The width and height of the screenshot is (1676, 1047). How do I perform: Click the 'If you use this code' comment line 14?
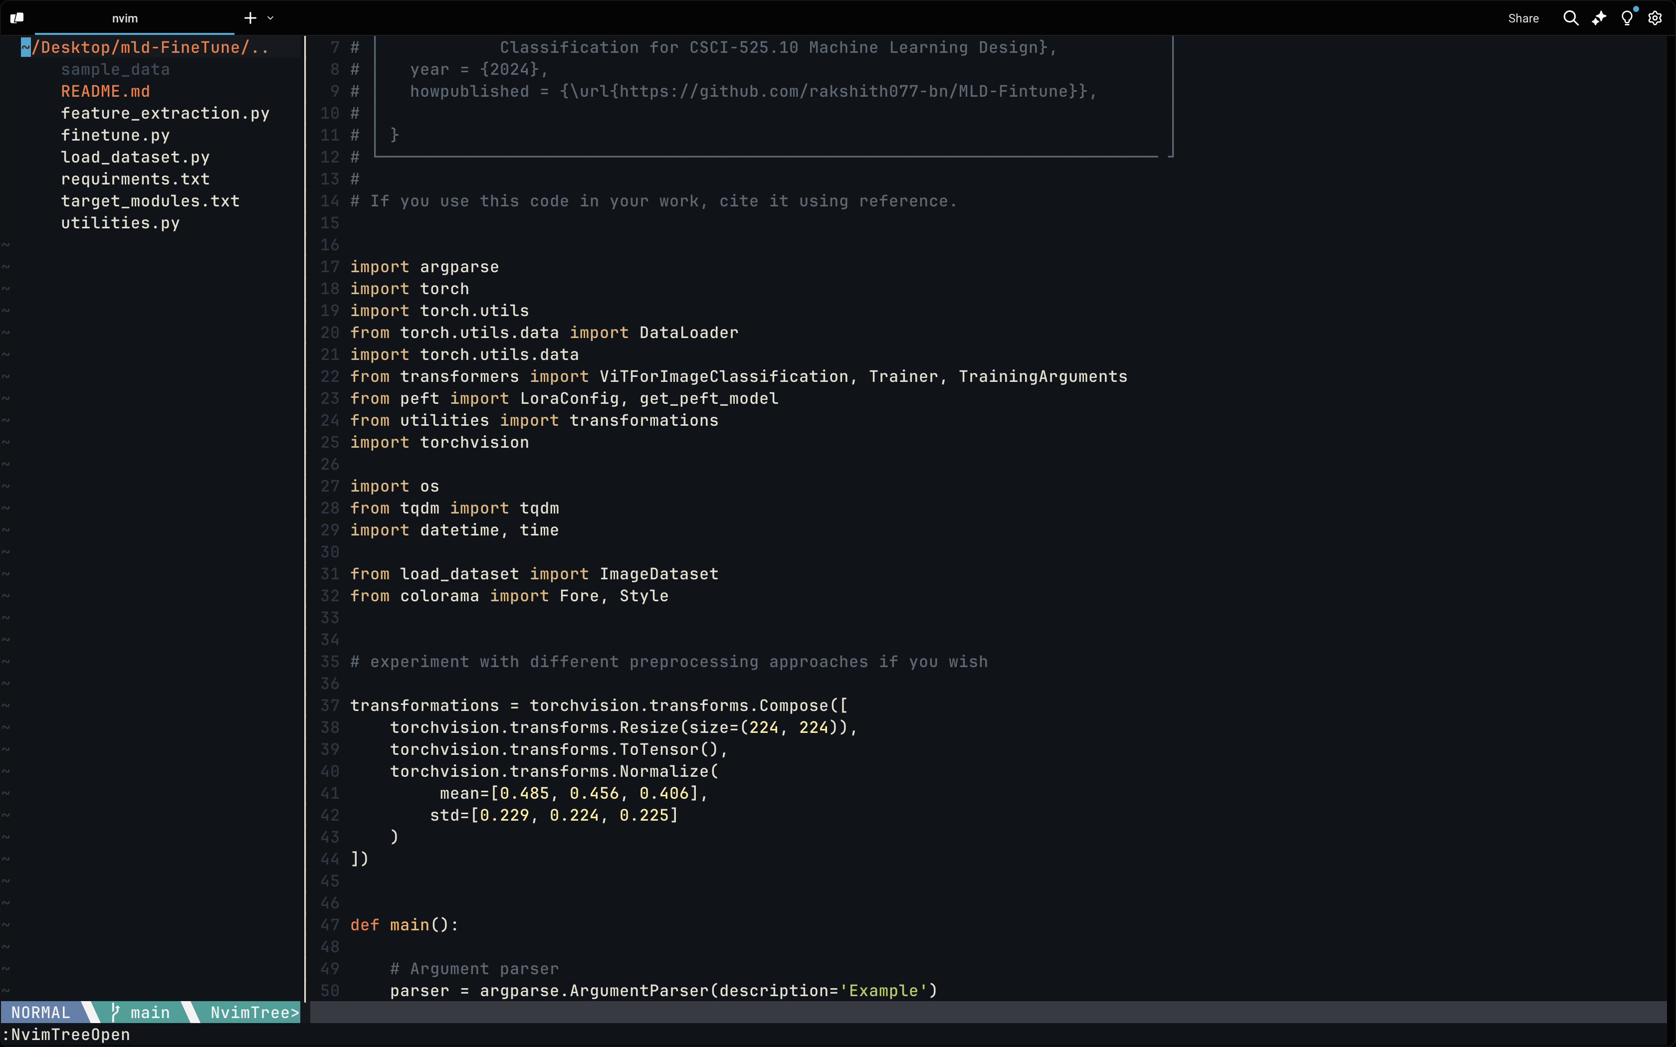click(654, 201)
